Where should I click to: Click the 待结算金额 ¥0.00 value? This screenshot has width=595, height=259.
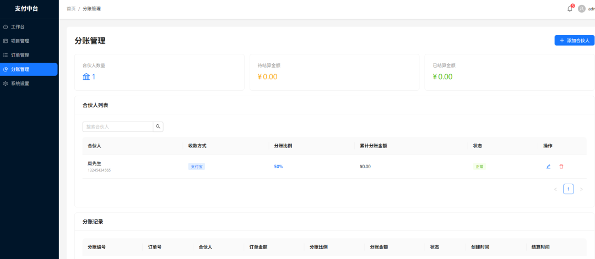268,76
